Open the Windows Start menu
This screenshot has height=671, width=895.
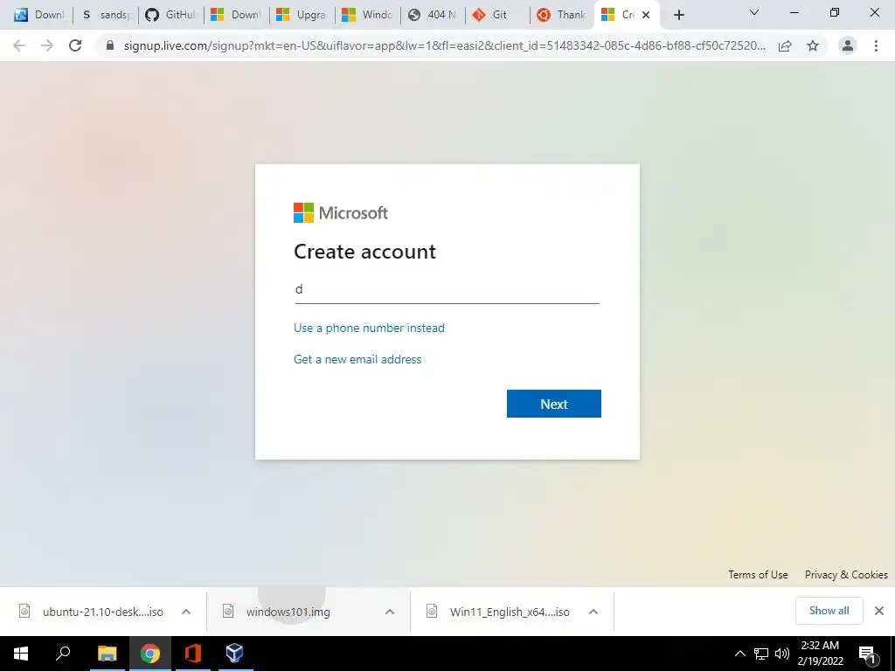pyautogui.click(x=21, y=654)
